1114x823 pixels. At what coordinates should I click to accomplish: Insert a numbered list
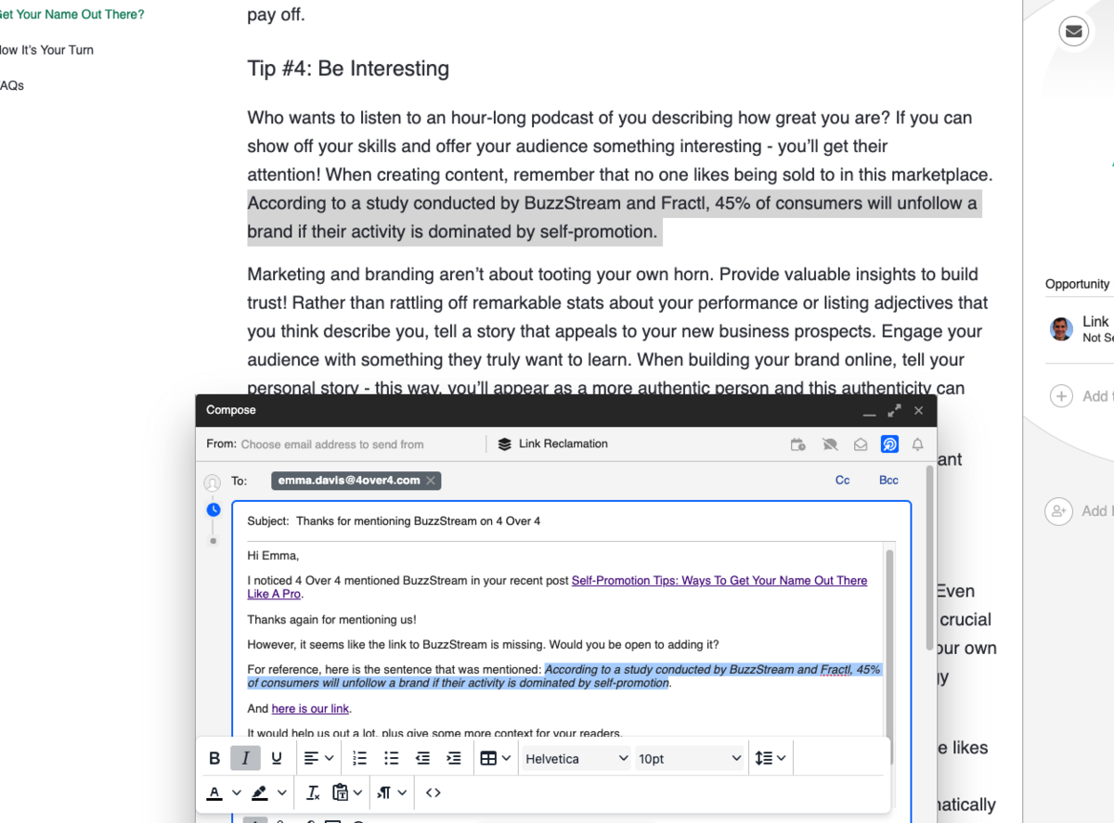[x=359, y=758]
